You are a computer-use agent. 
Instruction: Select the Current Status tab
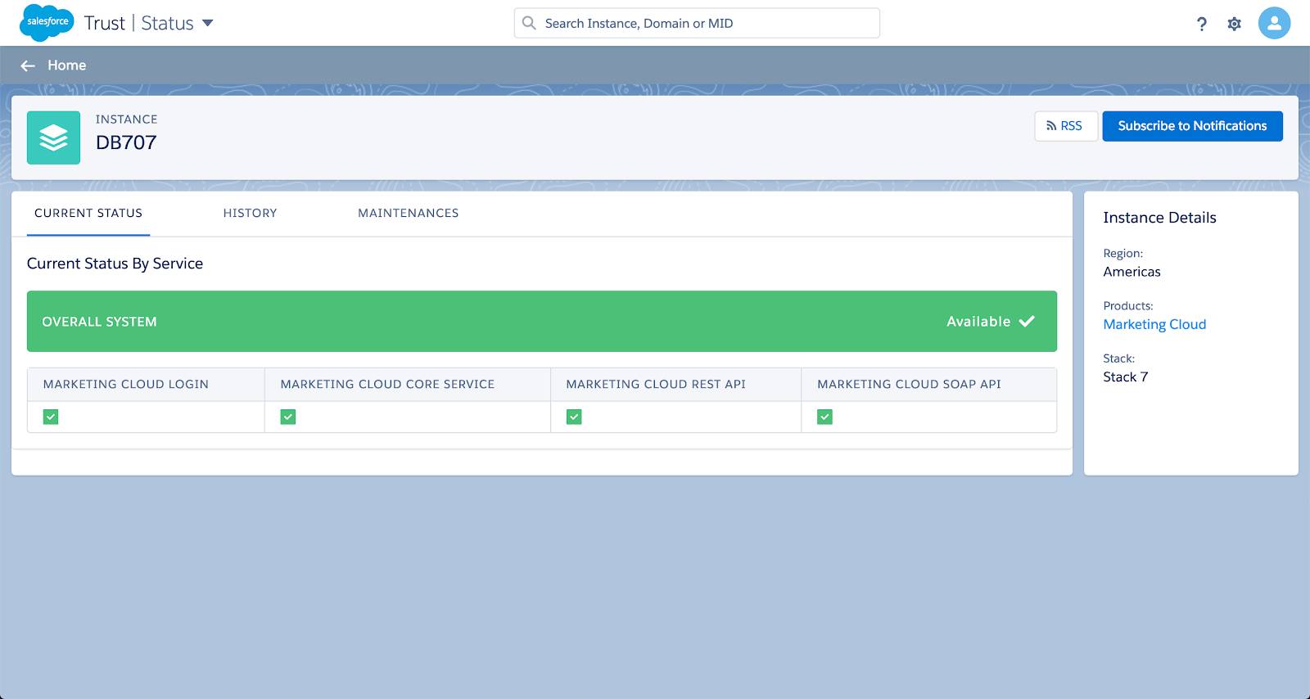88,213
